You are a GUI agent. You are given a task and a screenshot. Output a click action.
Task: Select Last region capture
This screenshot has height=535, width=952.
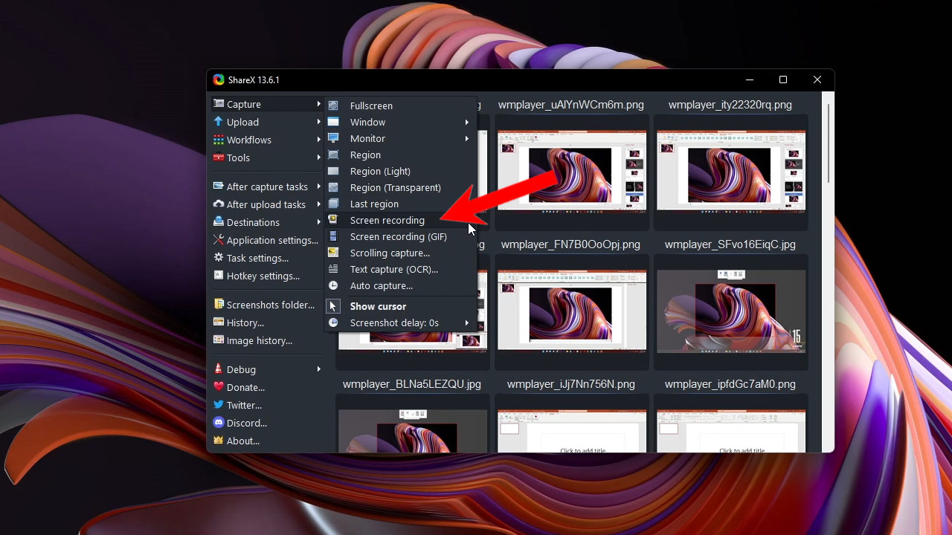point(373,204)
